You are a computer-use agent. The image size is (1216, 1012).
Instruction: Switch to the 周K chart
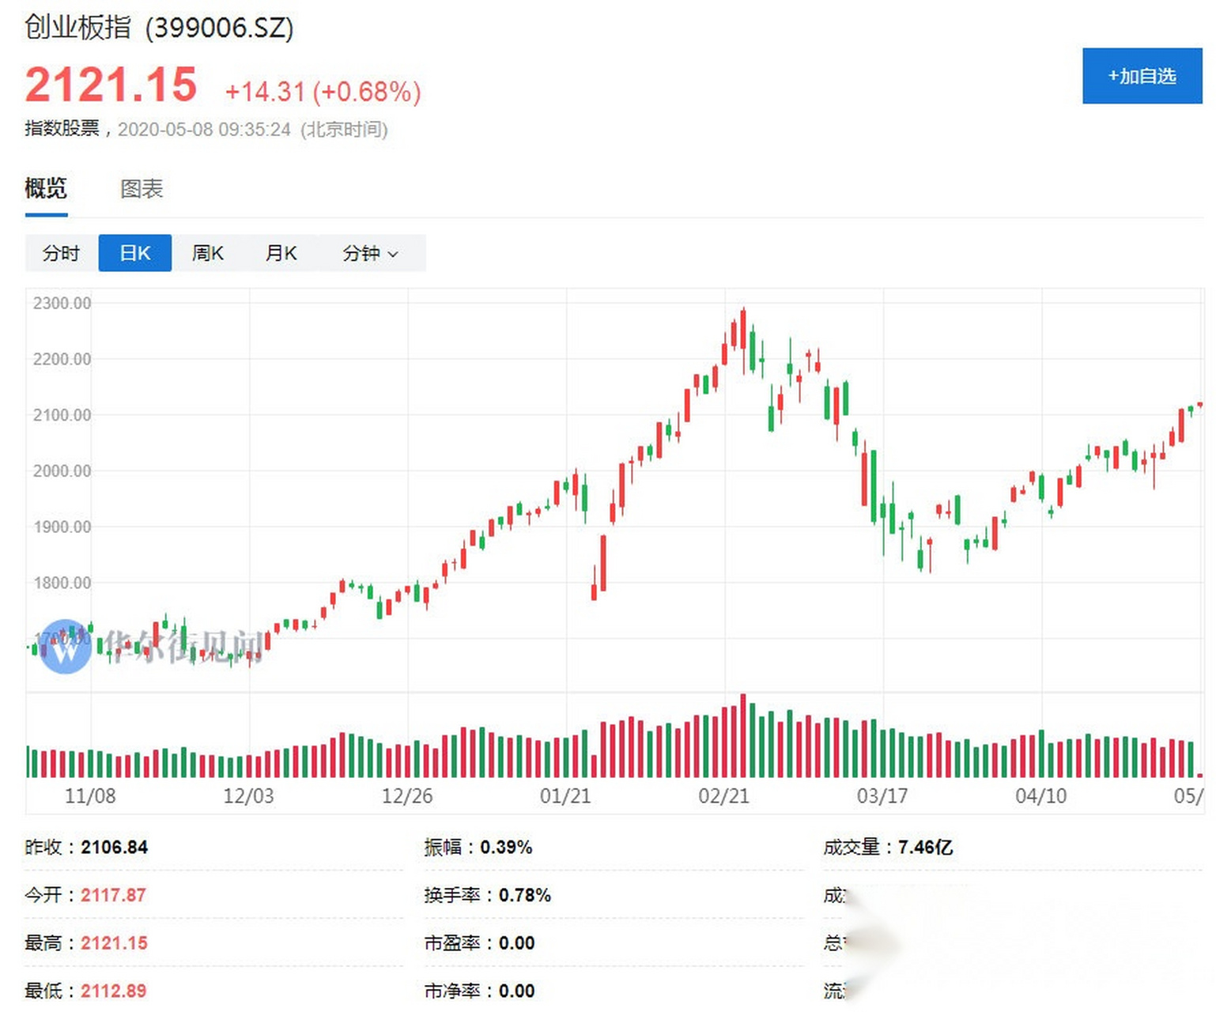click(x=208, y=253)
